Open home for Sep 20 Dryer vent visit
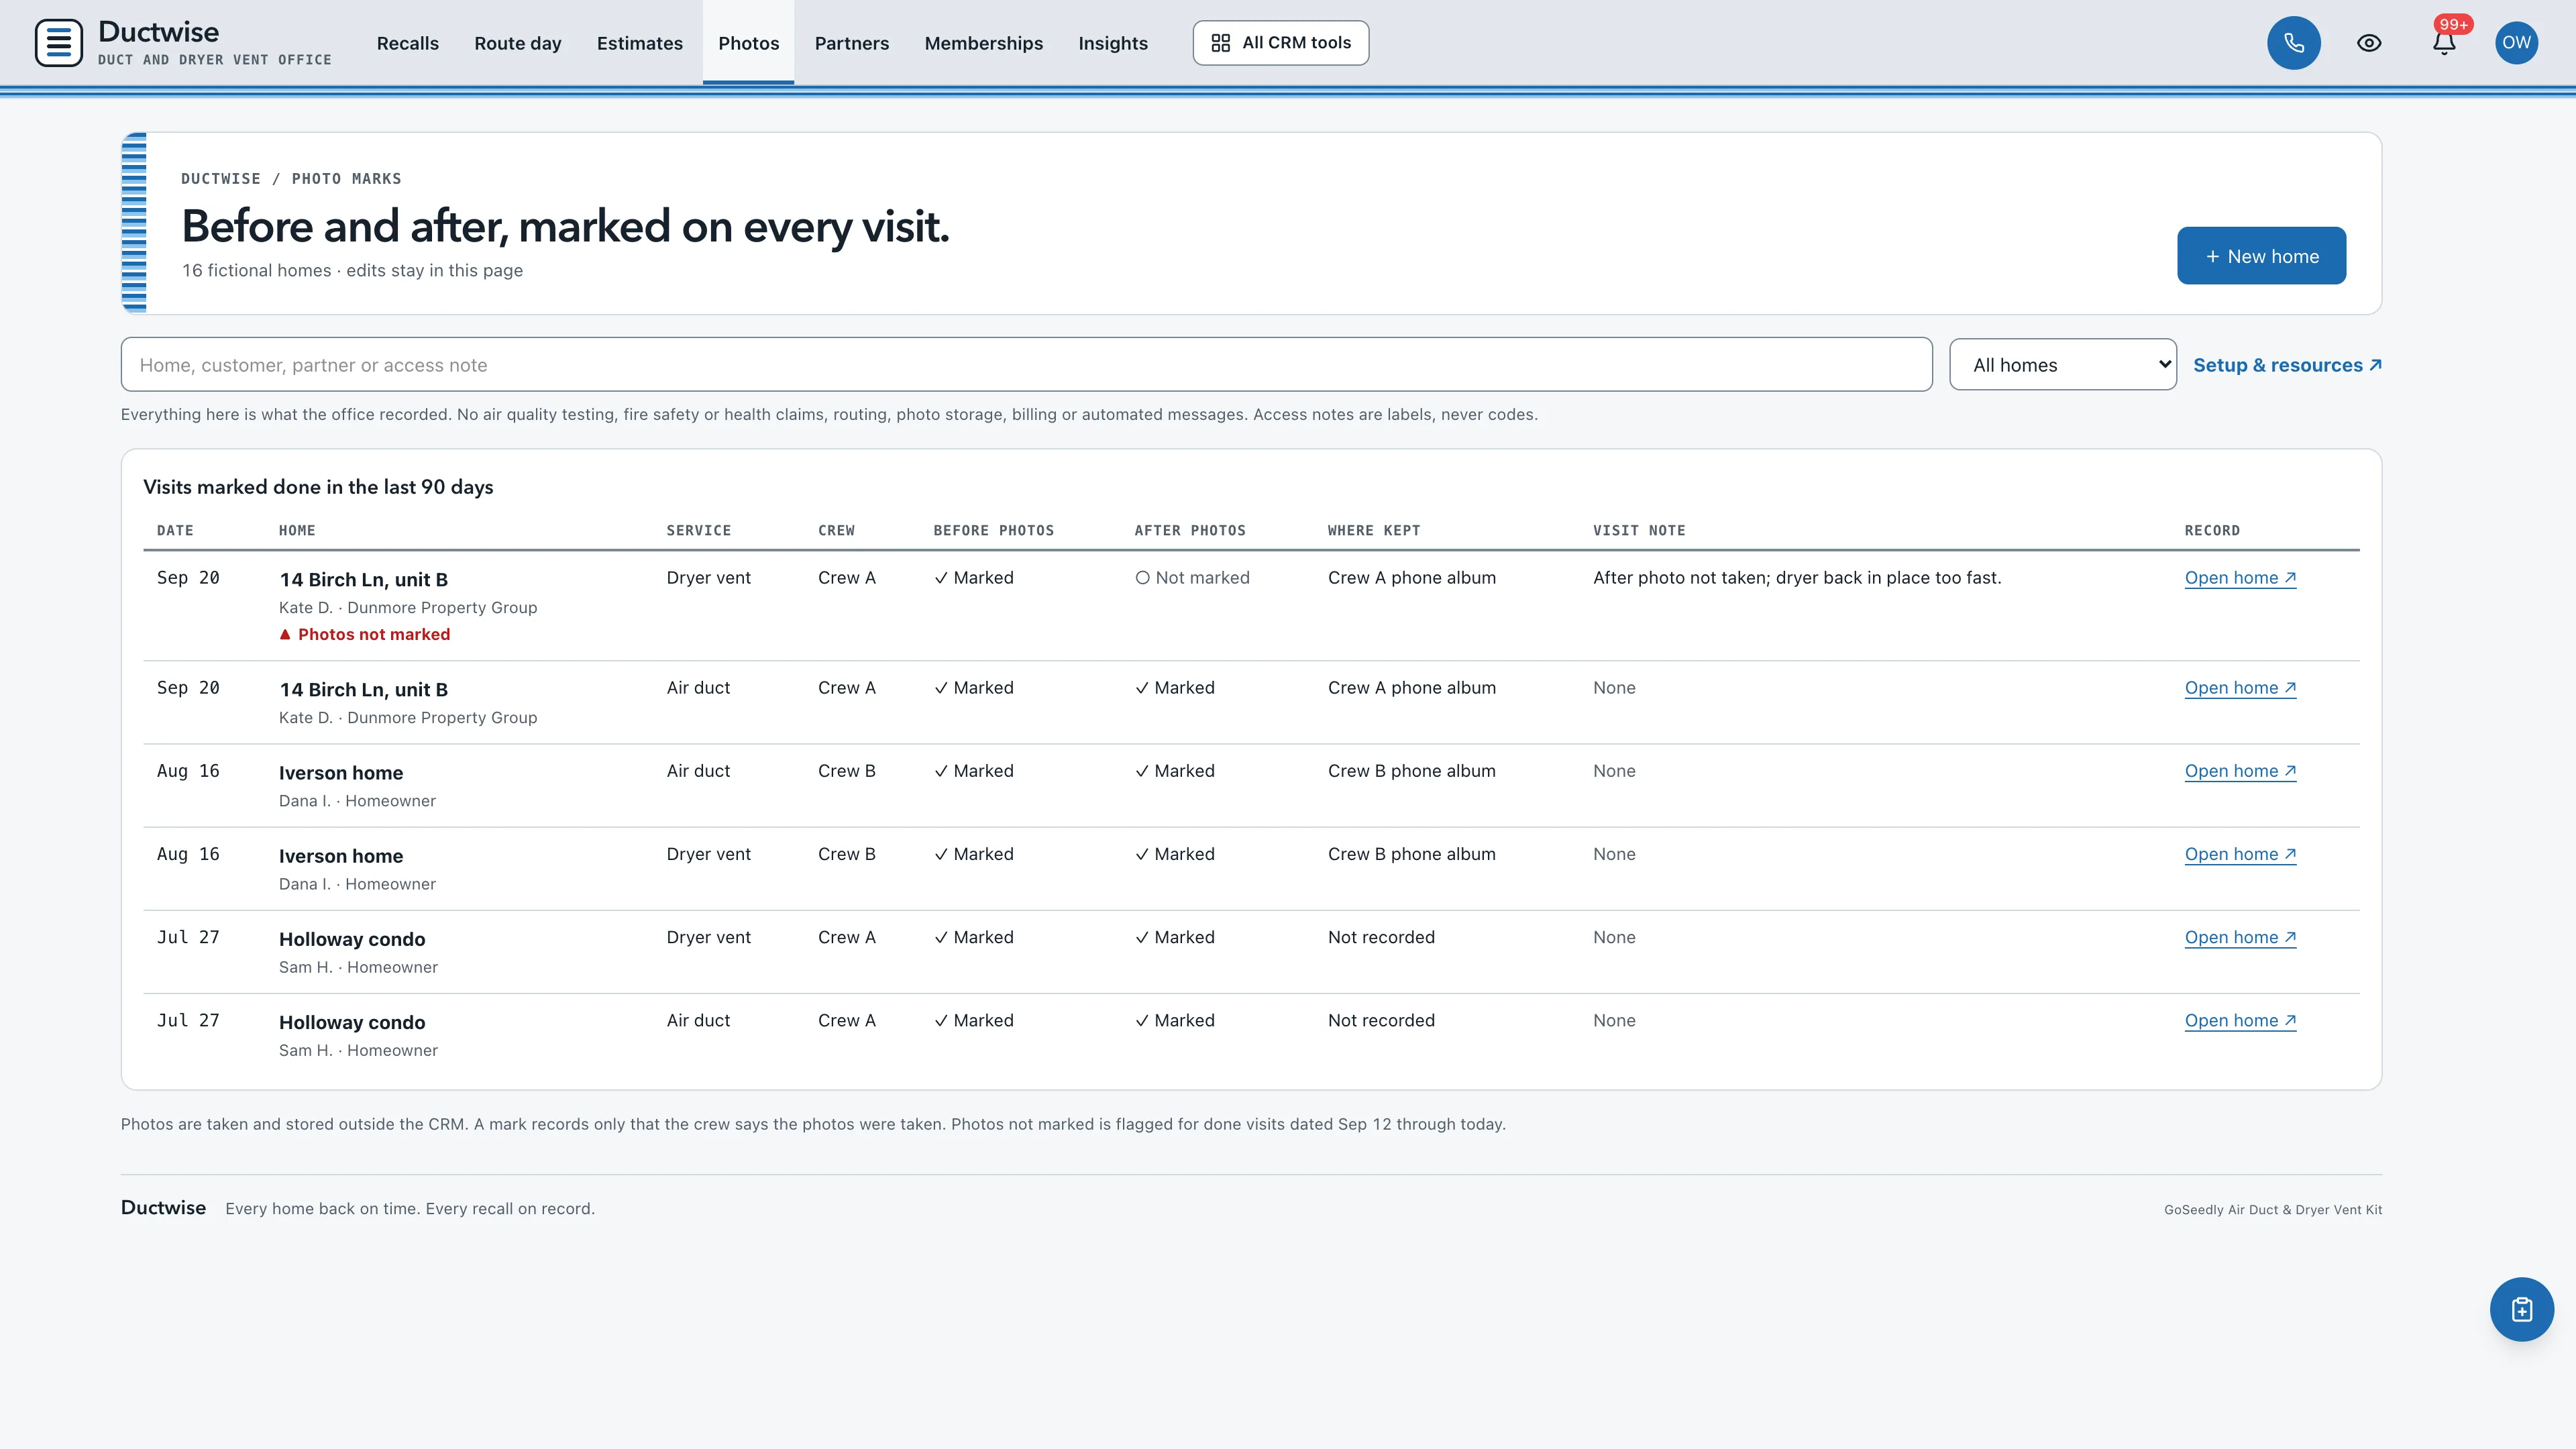The height and width of the screenshot is (1449, 2576). (x=2240, y=578)
